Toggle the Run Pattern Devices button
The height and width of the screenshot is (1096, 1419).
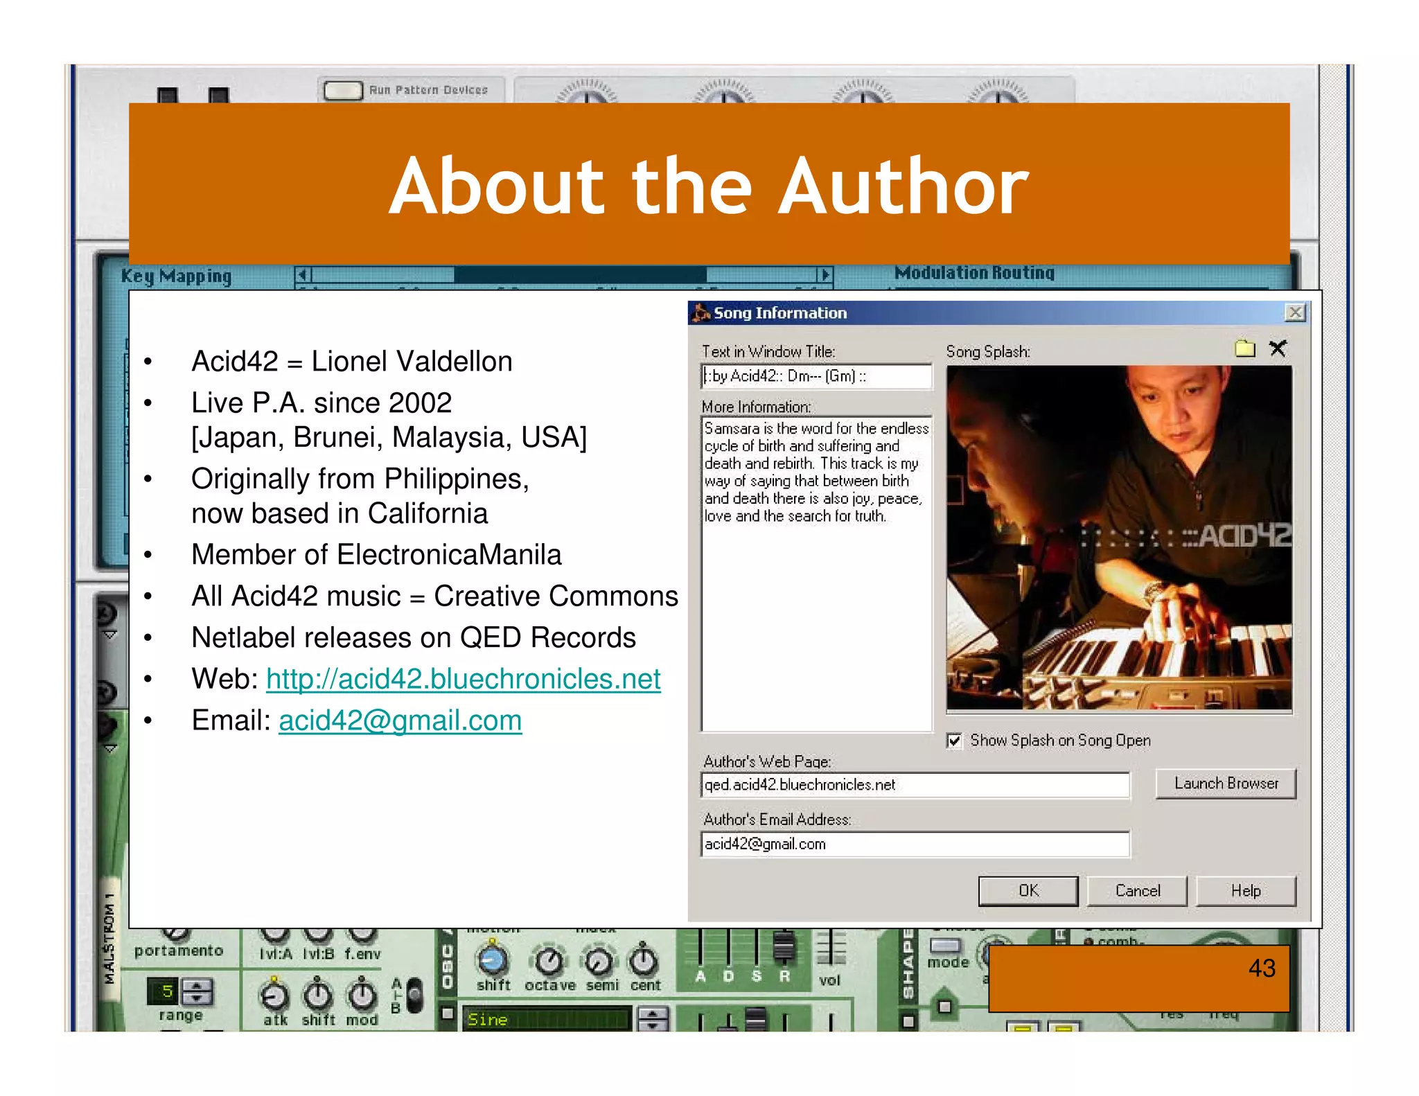343,91
